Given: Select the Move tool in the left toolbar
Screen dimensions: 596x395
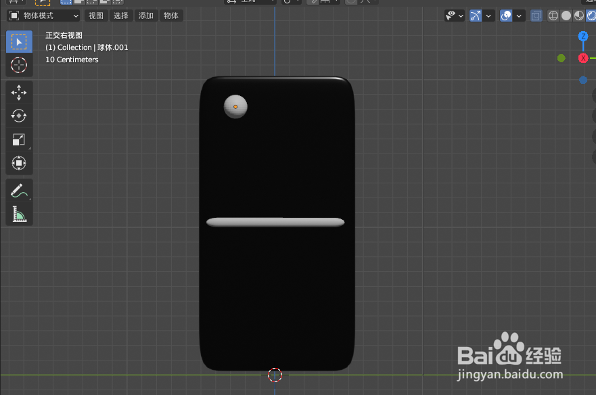Looking at the screenshot, I should tap(19, 92).
